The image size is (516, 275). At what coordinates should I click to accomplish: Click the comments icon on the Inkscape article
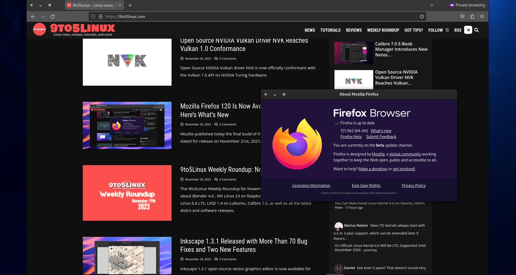pyautogui.click(x=216, y=259)
